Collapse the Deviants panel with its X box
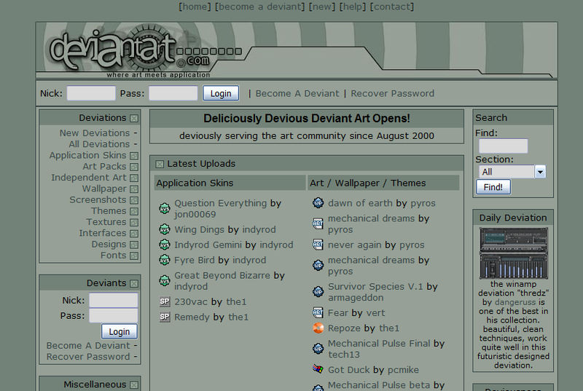The image size is (583, 391). coord(134,284)
